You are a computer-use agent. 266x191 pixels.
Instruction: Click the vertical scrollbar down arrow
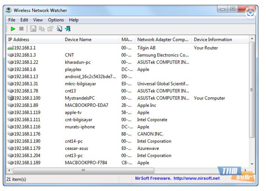click(252, 164)
